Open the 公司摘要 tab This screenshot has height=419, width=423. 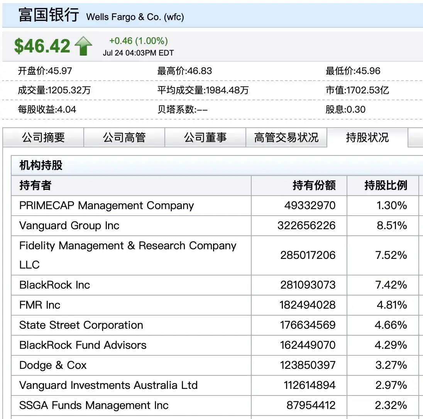[x=43, y=138]
